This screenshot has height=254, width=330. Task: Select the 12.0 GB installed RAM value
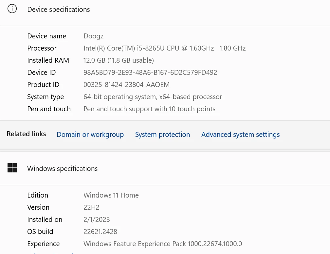tap(119, 60)
